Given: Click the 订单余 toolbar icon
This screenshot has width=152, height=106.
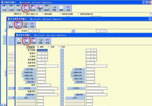Looking at the screenshot, I should 33,41.
